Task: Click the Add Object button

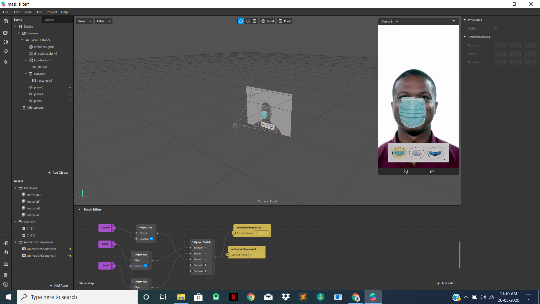Action: click(x=58, y=173)
